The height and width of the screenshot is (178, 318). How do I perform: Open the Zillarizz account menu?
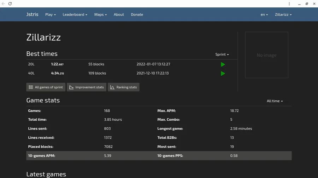(x=283, y=14)
